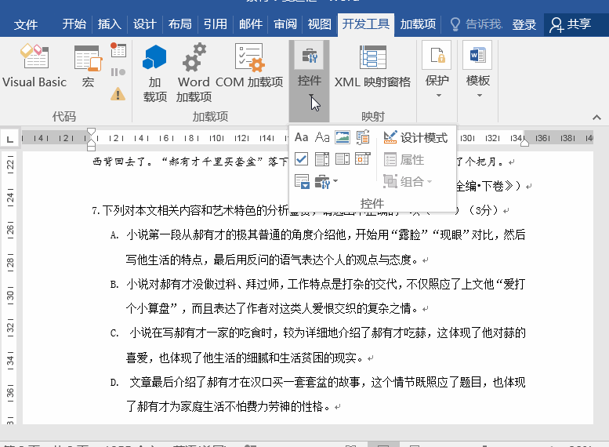609x447 pixels.
Task: Open Word 加载项 gear icon
Action: coord(194,73)
